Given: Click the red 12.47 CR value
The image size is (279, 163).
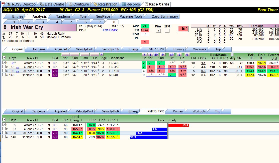Looking at the screenshot, I should (x=145, y=30).
